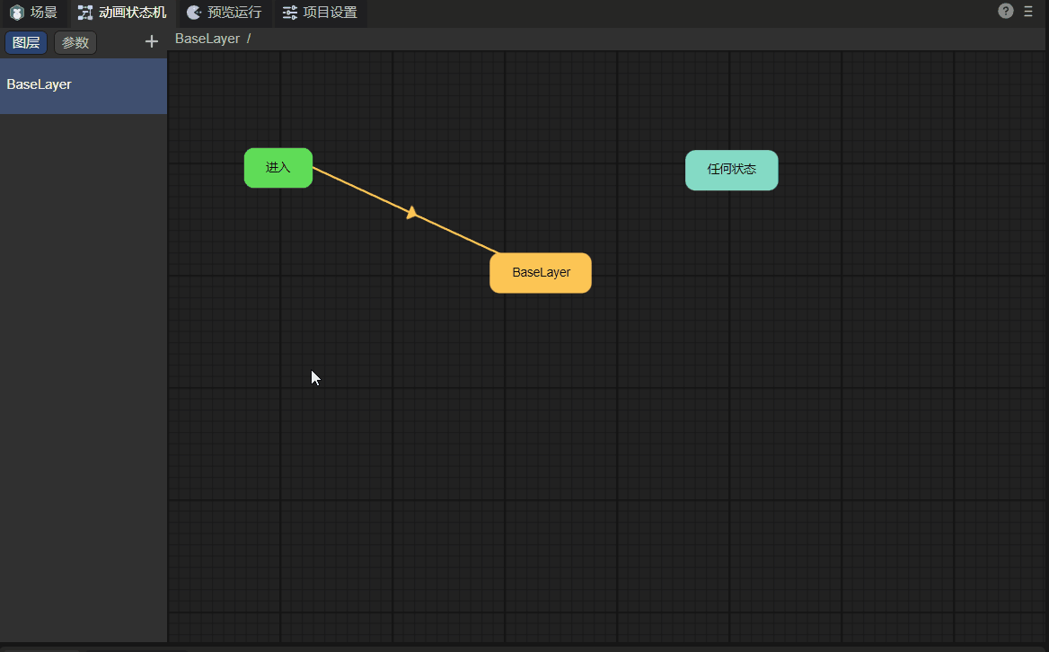Click the 动画状态机 tab's state machine icon

click(85, 13)
